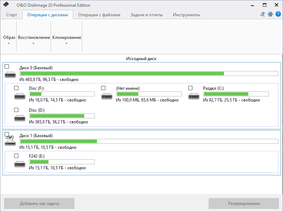Screen dimensions: 283x212
Task: Maximize the DiskImage window
Action: (264, 5)
